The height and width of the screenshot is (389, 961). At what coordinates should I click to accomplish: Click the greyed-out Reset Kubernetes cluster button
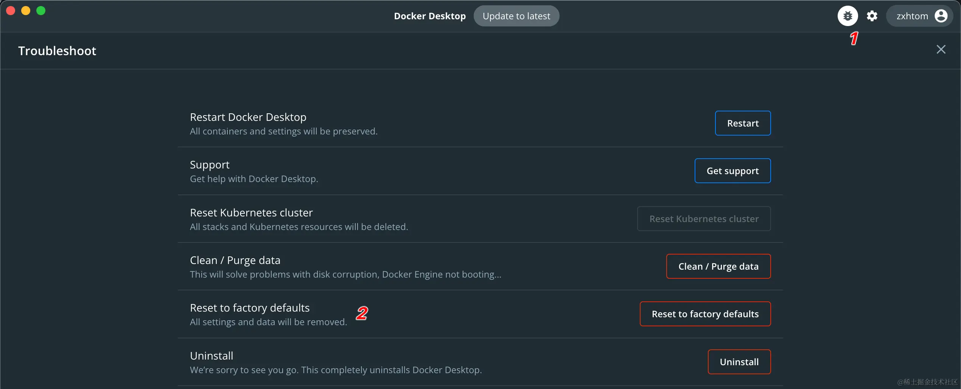(704, 219)
